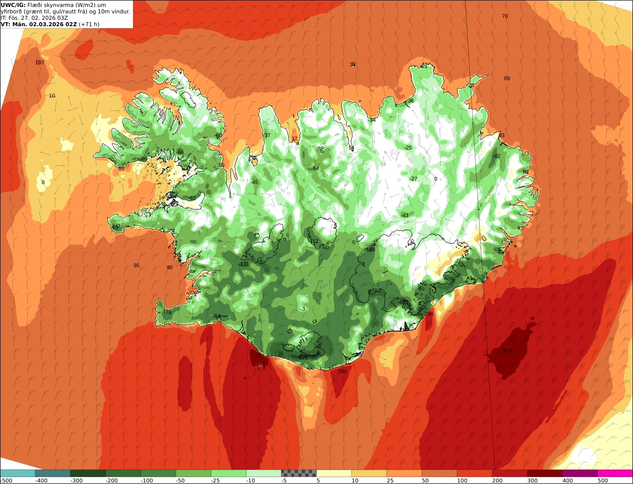633x484 pixels.
Task: Click the "107" value on the map
Action: [x=40, y=62]
